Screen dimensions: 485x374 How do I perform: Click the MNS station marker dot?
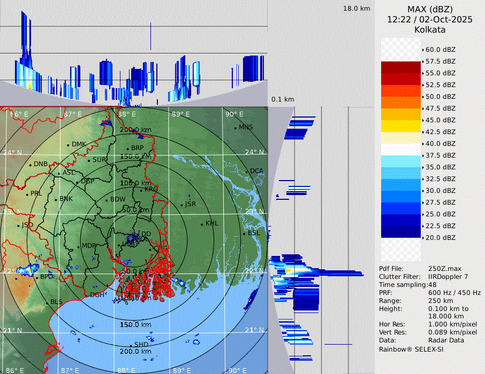pyautogui.click(x=235, y=128)
